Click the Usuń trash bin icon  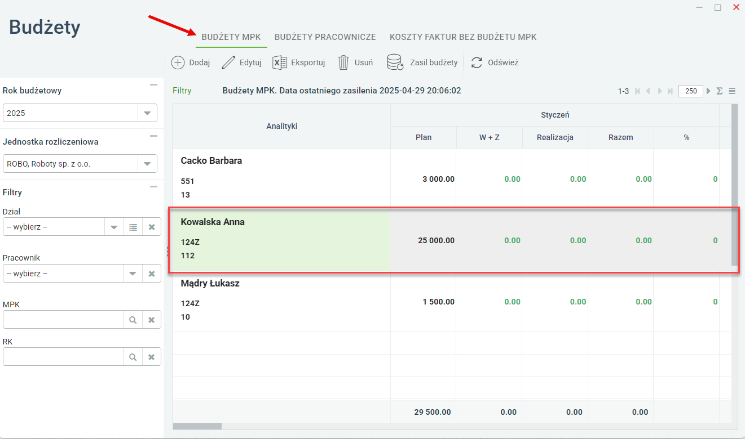[343, 62]
